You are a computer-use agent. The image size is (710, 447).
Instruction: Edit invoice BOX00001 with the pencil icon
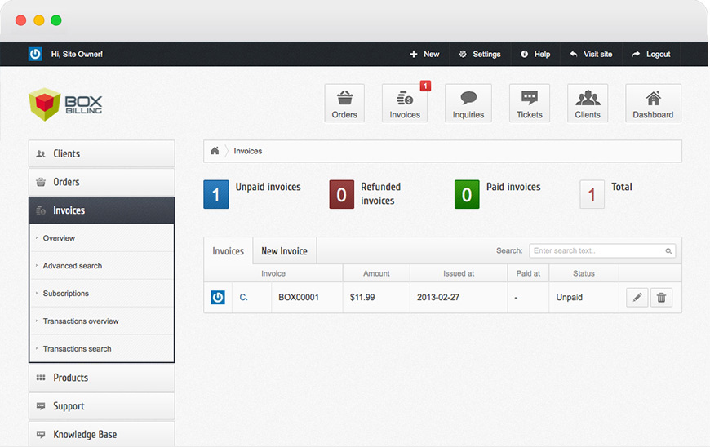coord(637,297)
